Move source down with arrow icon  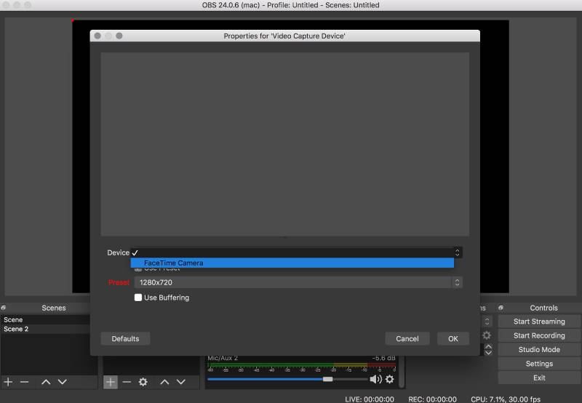[x=180, y=381]
